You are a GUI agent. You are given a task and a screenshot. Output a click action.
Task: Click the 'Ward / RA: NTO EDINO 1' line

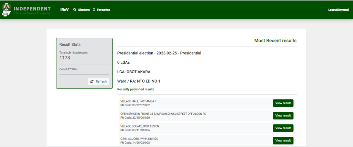tap(139, 81)
